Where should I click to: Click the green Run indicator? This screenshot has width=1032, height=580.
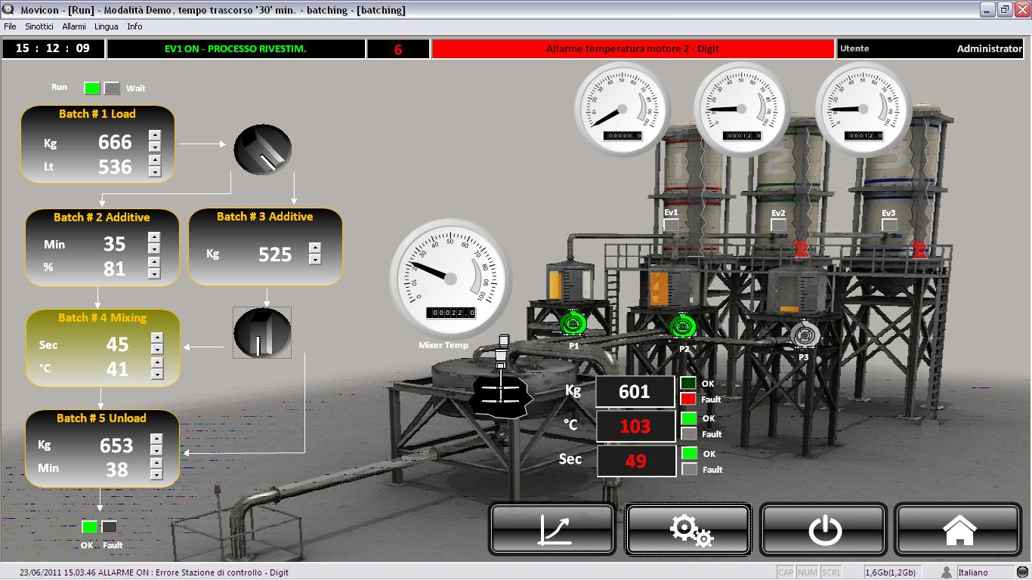(x=91, y=88)
